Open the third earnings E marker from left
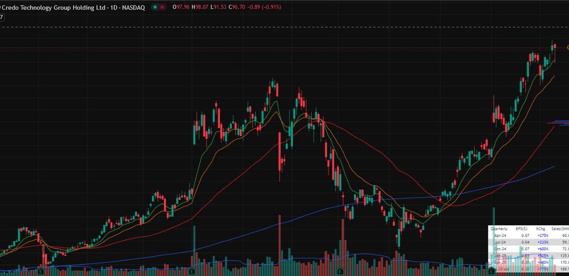 pos(340,272)
